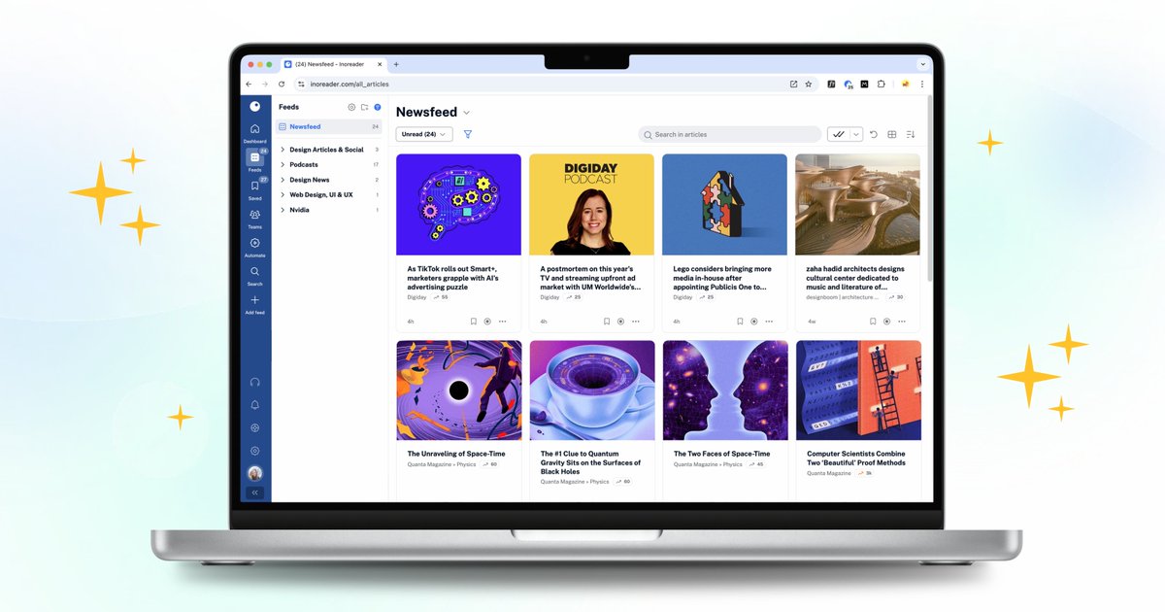
Task: Expand the Podcasts folder
Action: point(282,164)
